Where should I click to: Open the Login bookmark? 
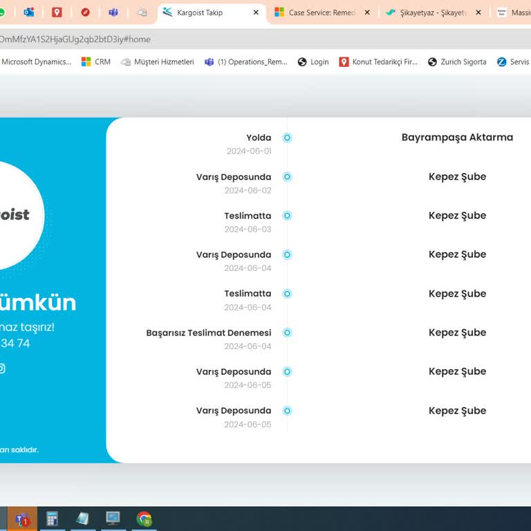coord(313,62)
